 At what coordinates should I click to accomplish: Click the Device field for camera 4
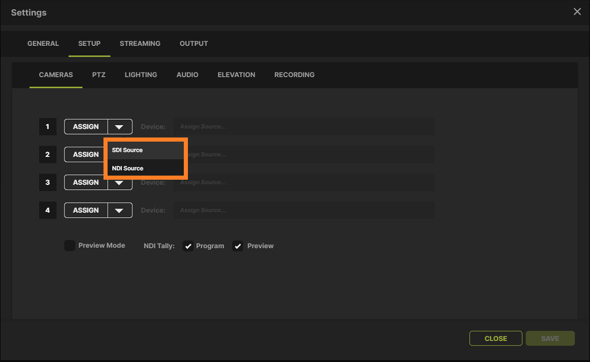point(304,210)
